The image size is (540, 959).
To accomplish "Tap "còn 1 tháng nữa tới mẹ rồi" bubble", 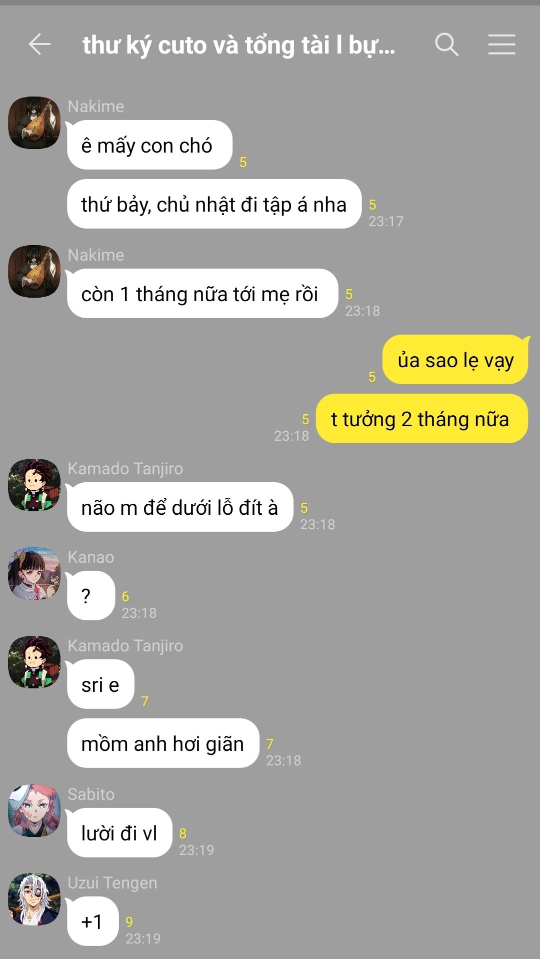I will click(202, 294).
